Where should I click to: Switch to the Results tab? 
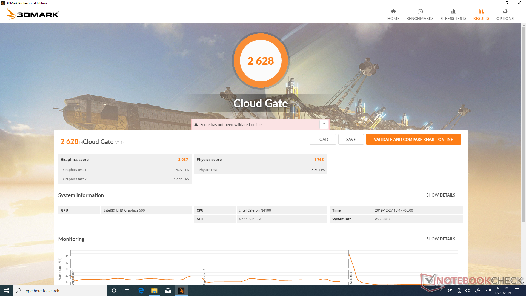pos(481,15)
